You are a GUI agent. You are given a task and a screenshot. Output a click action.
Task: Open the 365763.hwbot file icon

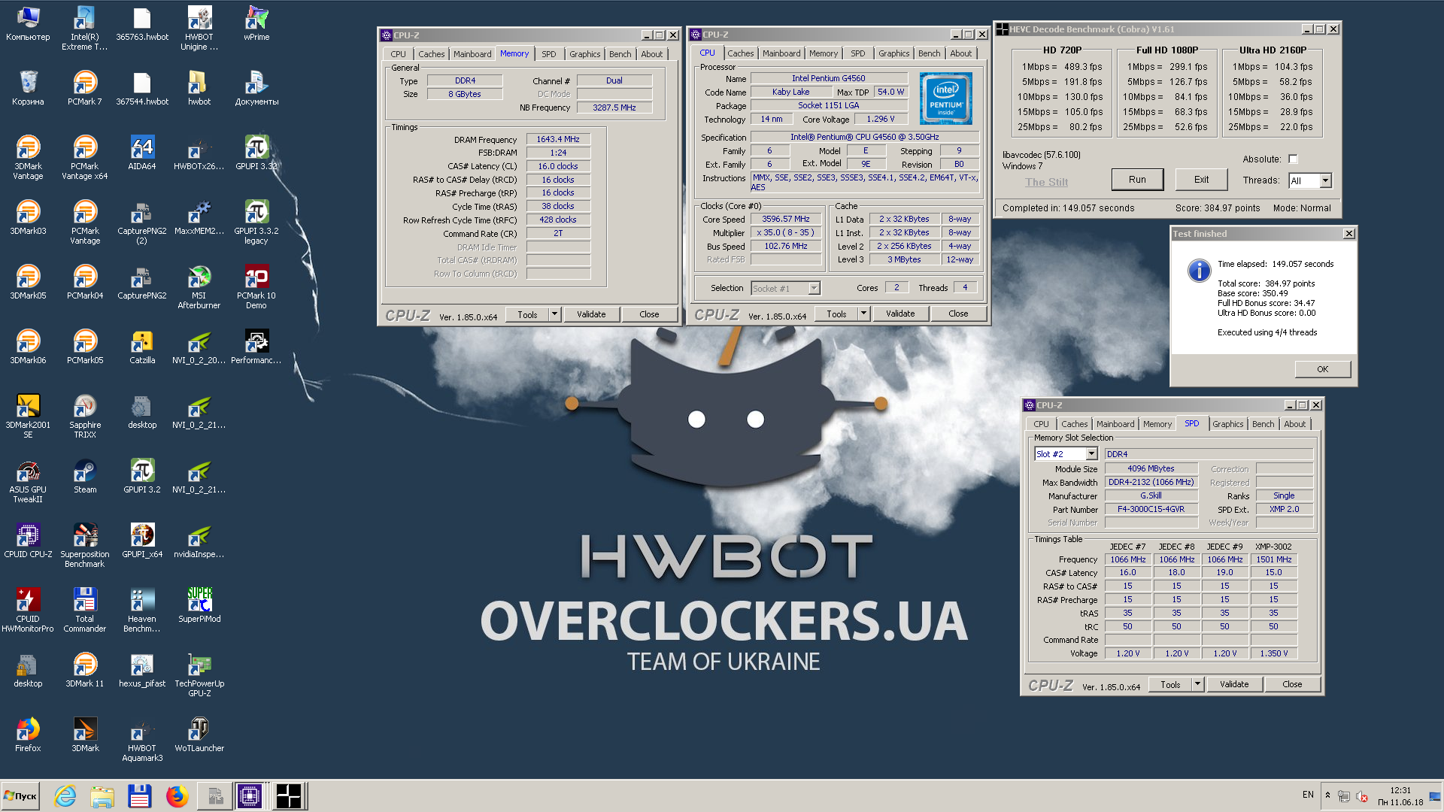(x=142, y=23)
